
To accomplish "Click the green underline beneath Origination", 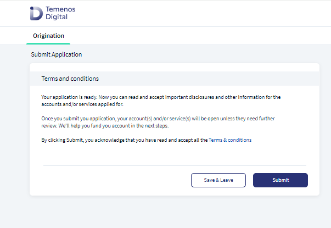I will tap(48, 44).
